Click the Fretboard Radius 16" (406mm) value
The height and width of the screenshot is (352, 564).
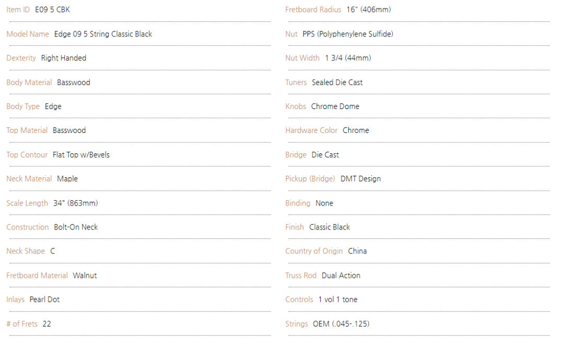(x=369, y=10)
